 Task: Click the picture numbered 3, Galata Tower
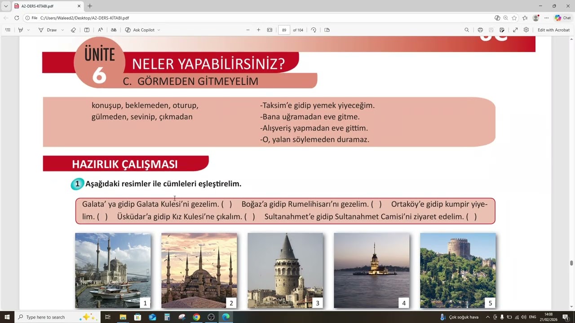[x=285, y=271]
